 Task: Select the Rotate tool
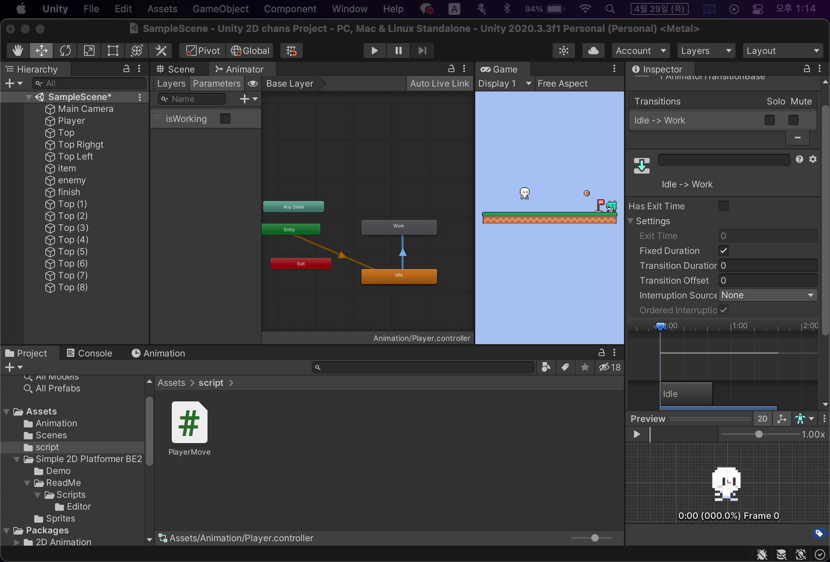pyautogui.click(x=65, y=51)
